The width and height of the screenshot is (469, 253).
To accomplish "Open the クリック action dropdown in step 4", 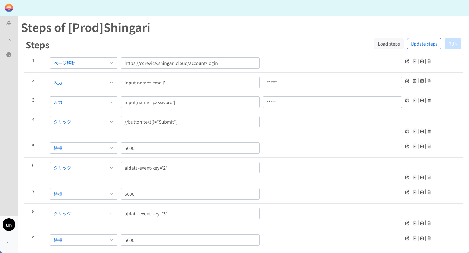I will 83,122.
